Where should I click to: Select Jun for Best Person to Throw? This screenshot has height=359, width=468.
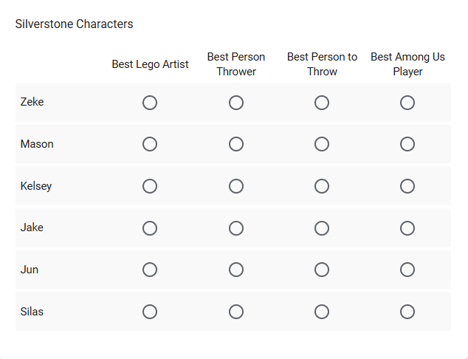coord(322,270)
